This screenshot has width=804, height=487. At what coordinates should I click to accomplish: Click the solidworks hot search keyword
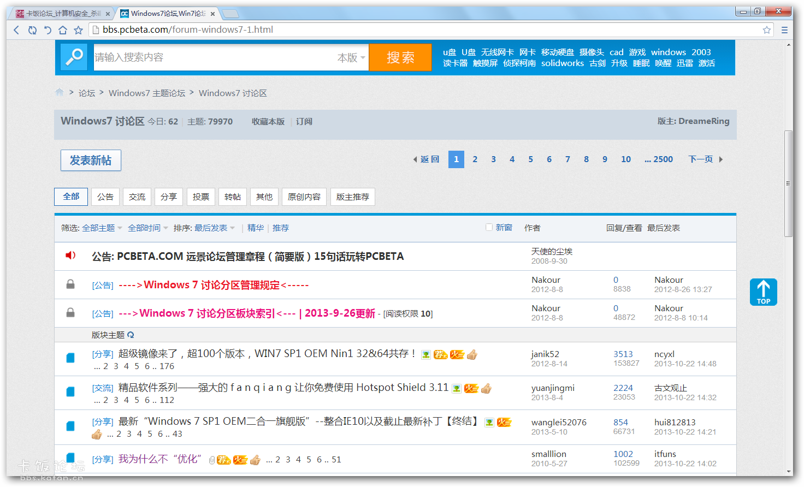[563, 63]
